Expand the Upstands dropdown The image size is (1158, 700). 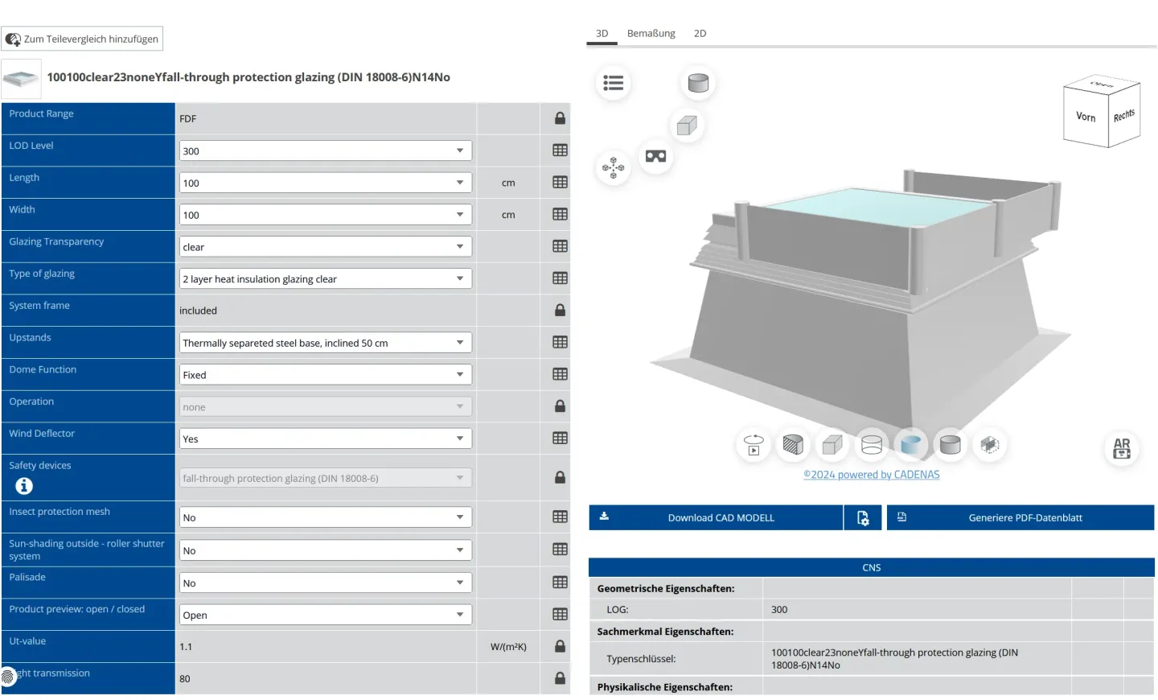click(x=325, y=343)
